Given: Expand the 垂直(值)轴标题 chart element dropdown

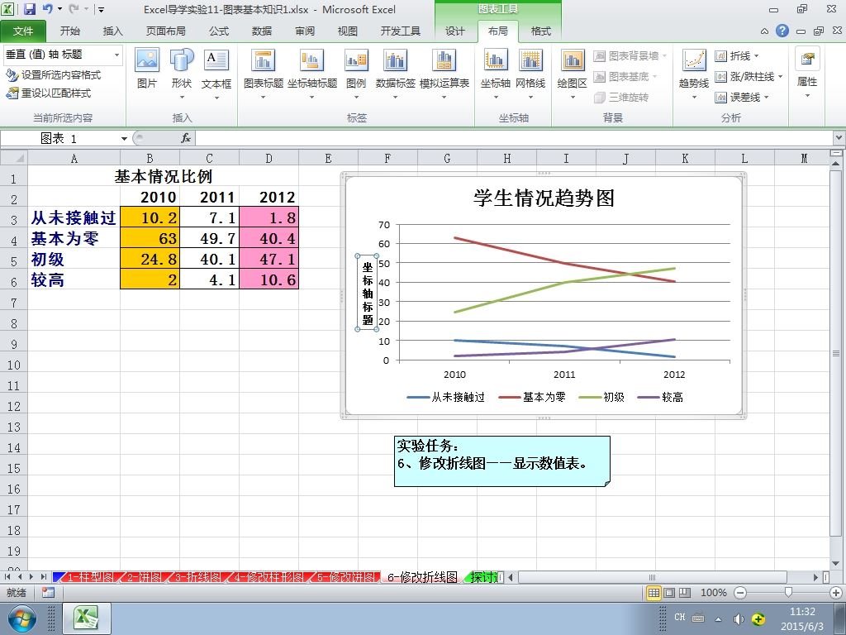Looking at the screenshot, I should click(116, 55).
